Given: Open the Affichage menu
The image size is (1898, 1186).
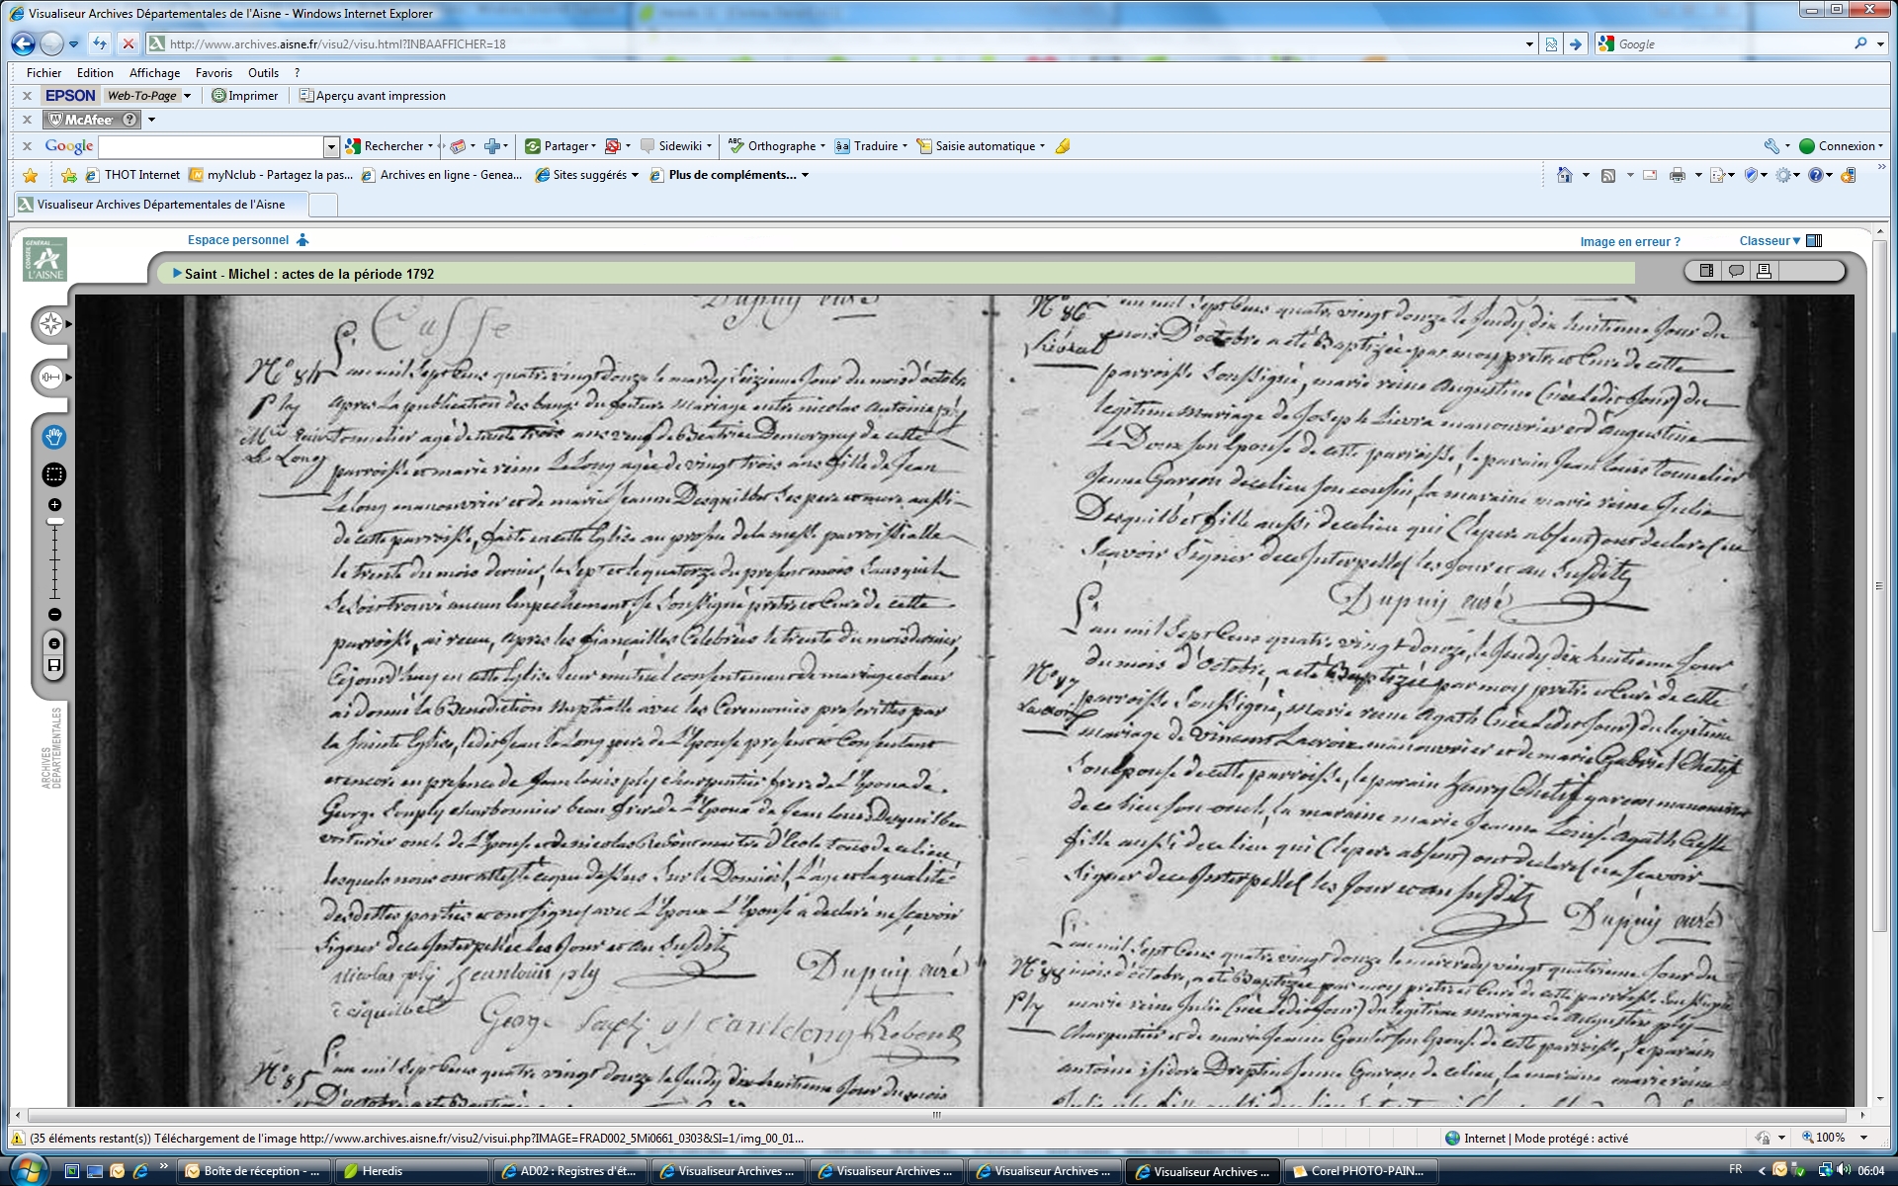Looking at the screenshot, I should point(154,73).
